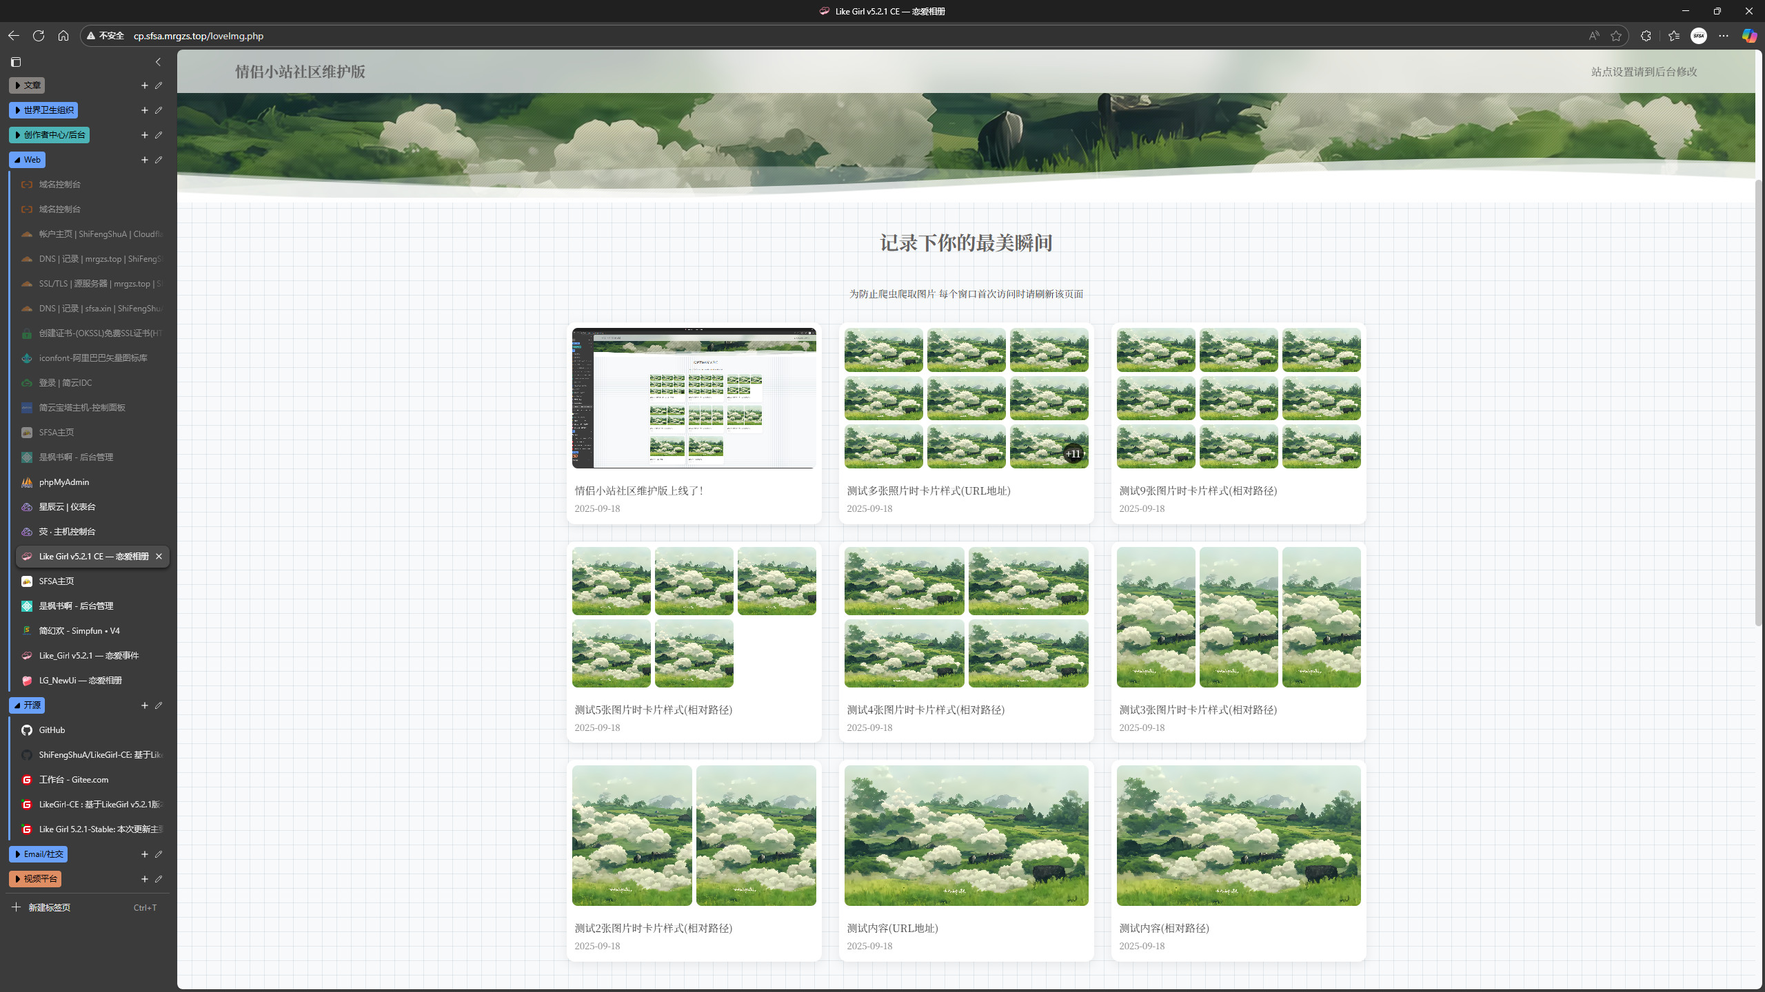
Task: Click the 情侣小站社区维护版 site title link
Action: click(x=300, y=72)
